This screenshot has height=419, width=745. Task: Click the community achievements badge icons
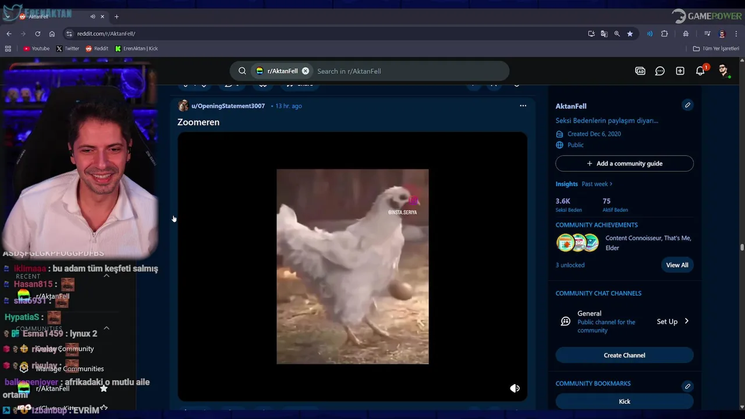577,243
